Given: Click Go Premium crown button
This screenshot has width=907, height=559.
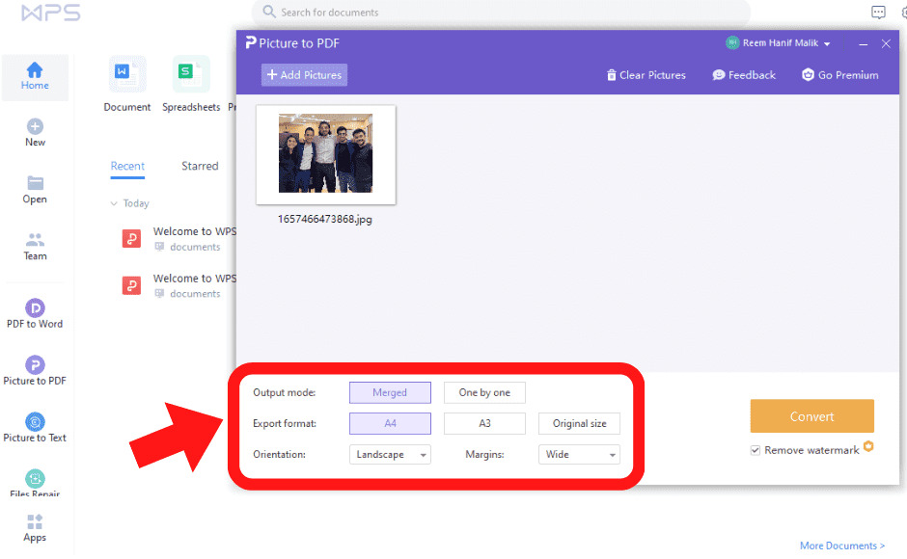Looking at the screenshot, I should (839, 74).
